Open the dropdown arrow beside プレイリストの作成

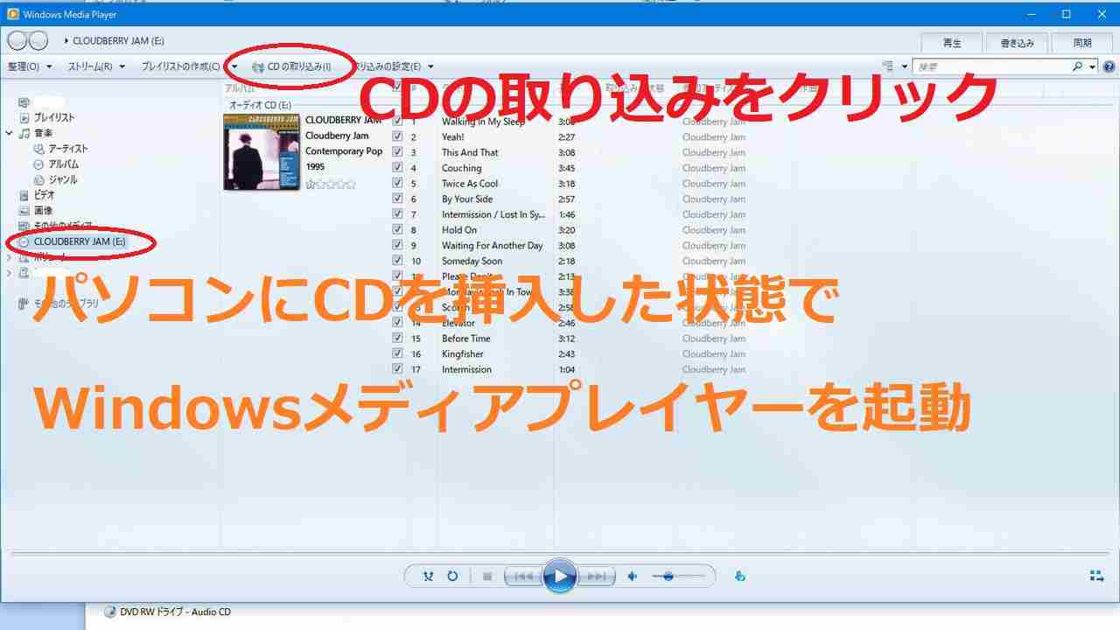(x=234, y=66)
